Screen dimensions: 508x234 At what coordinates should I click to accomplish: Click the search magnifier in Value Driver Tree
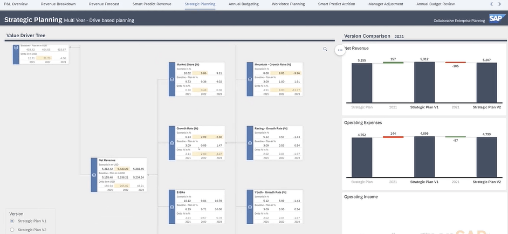coord(325,49)
